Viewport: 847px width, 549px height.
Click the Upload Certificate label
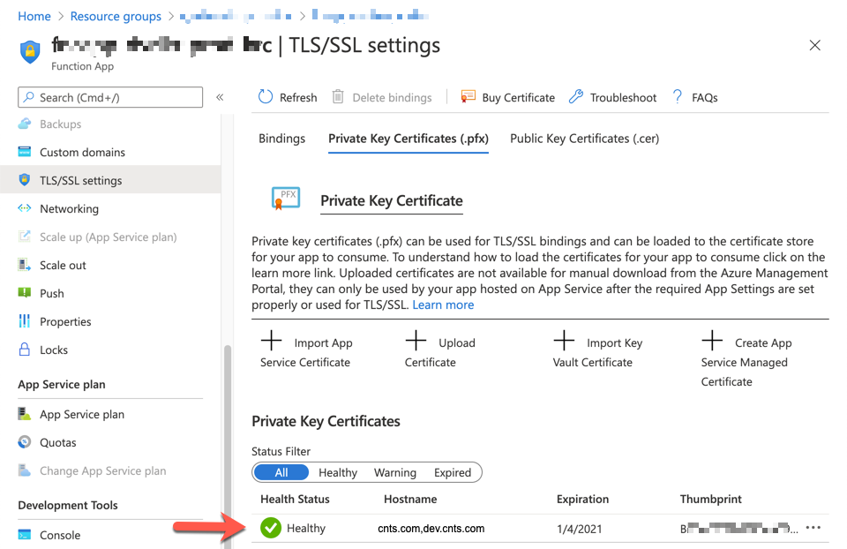440,352
